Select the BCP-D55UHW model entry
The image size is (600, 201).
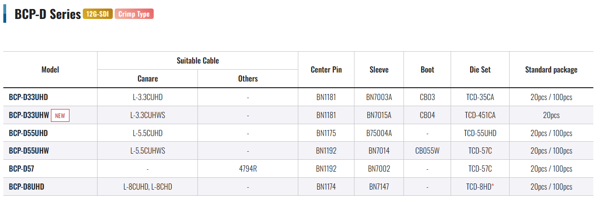(x=29, y=151)
